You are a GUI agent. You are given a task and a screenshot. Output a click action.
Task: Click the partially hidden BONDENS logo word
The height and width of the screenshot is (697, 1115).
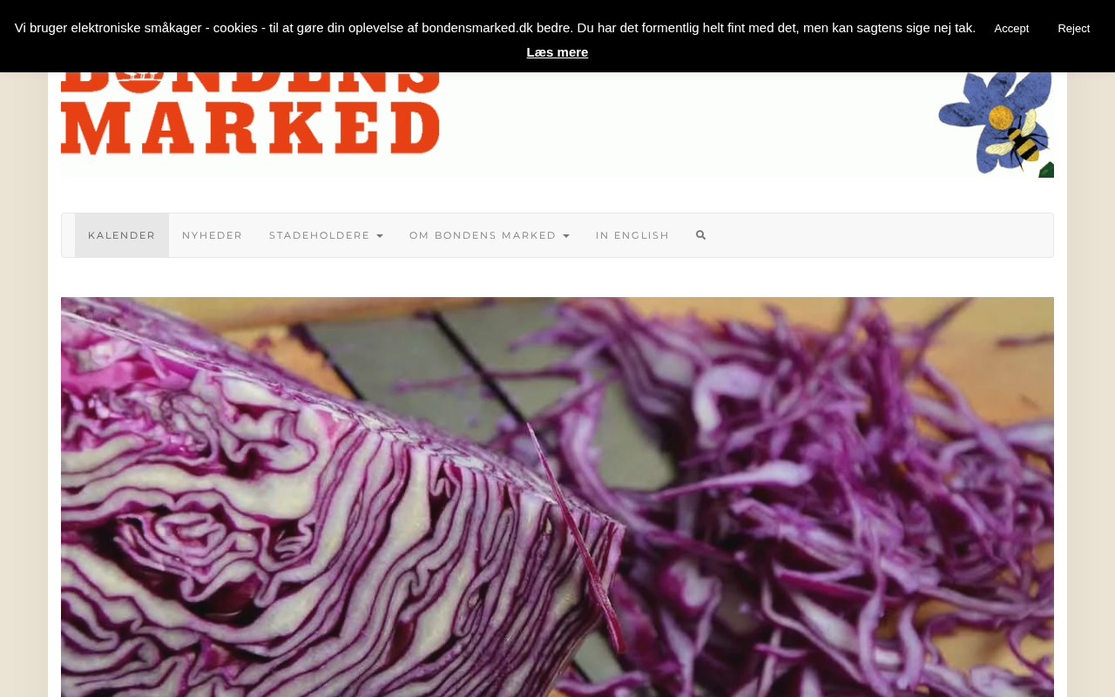point(250,82)
